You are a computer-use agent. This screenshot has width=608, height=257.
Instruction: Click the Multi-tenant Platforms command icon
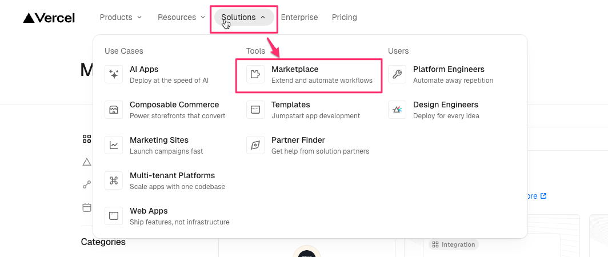114,181
